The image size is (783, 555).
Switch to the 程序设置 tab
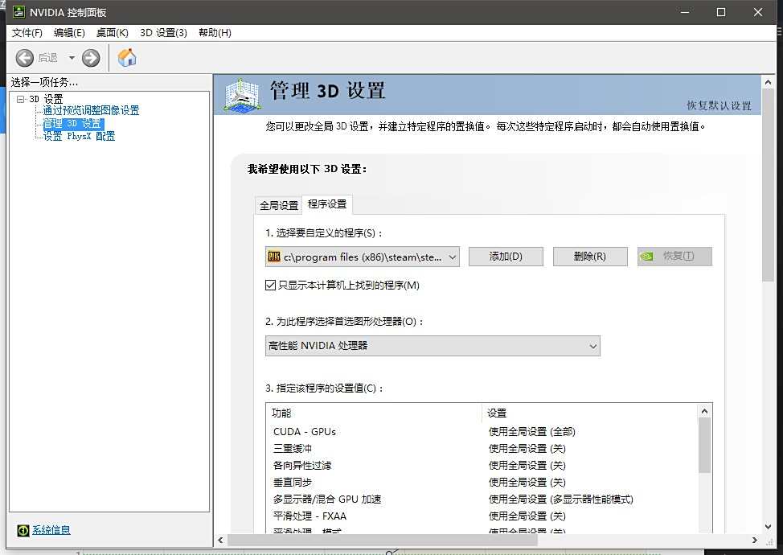pyautogui.click(x=327, y=204)
